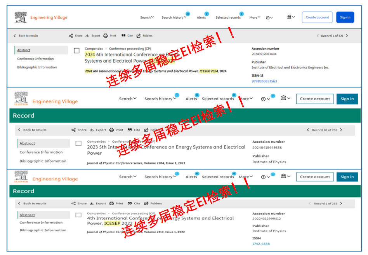Click Share icon in Record 1 of 258 panel
368x255 pixels.
(73, 204)
